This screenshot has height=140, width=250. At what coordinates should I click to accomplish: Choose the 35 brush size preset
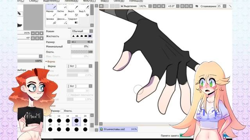[68, 128]
